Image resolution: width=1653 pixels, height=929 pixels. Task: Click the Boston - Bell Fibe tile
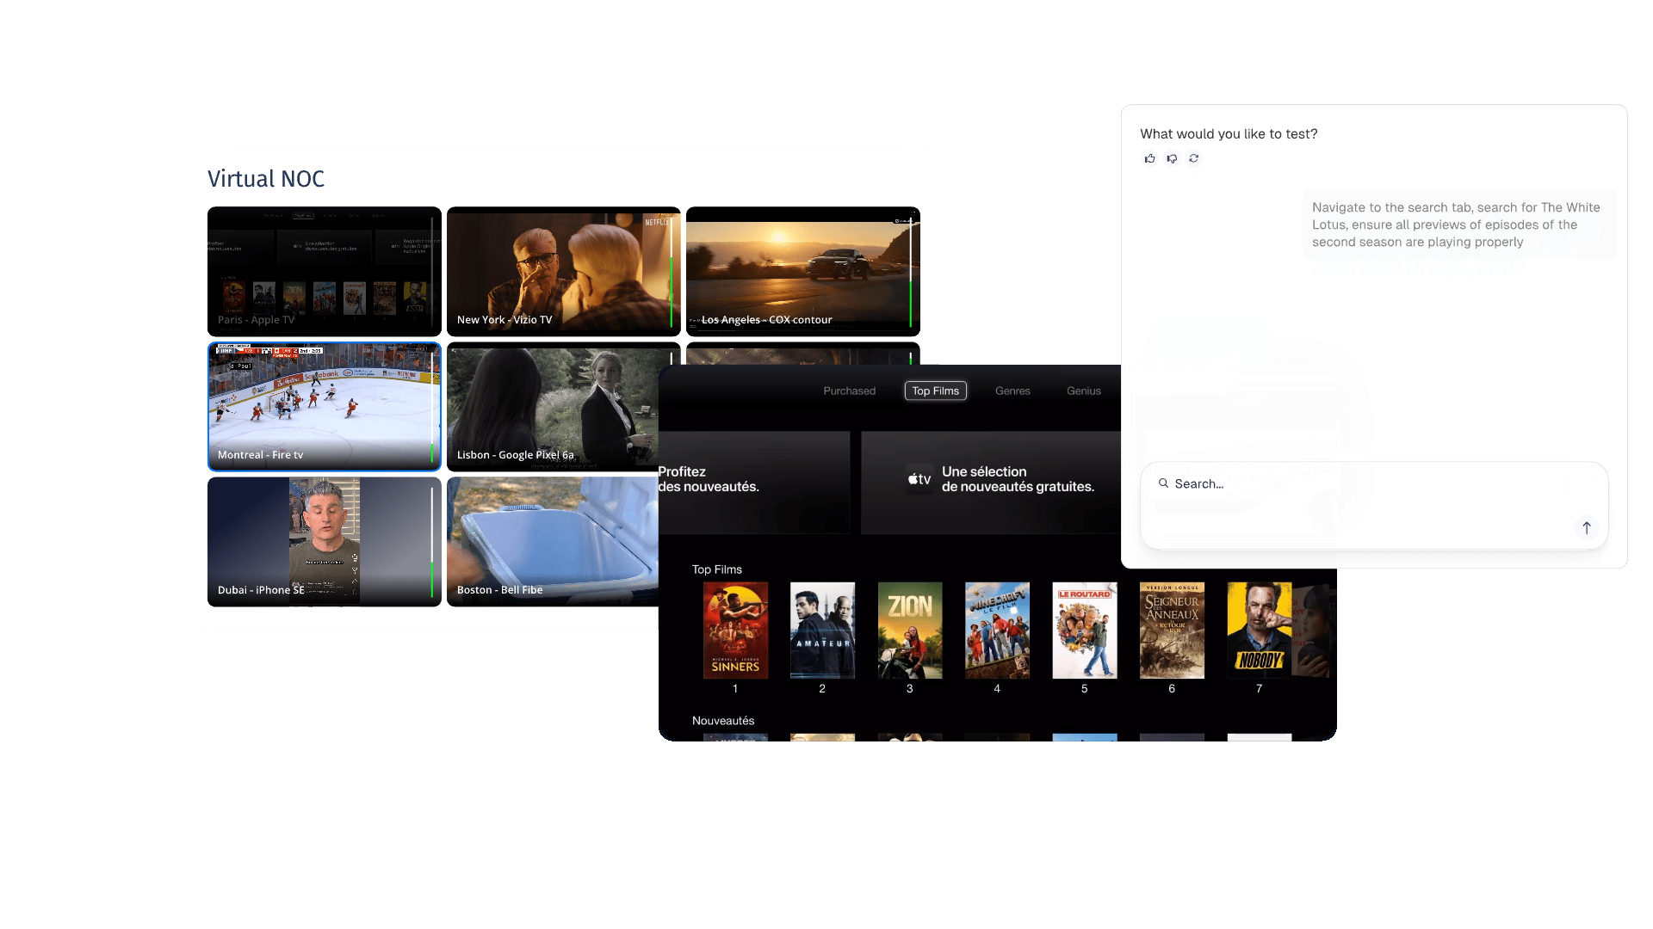point(551,542)
